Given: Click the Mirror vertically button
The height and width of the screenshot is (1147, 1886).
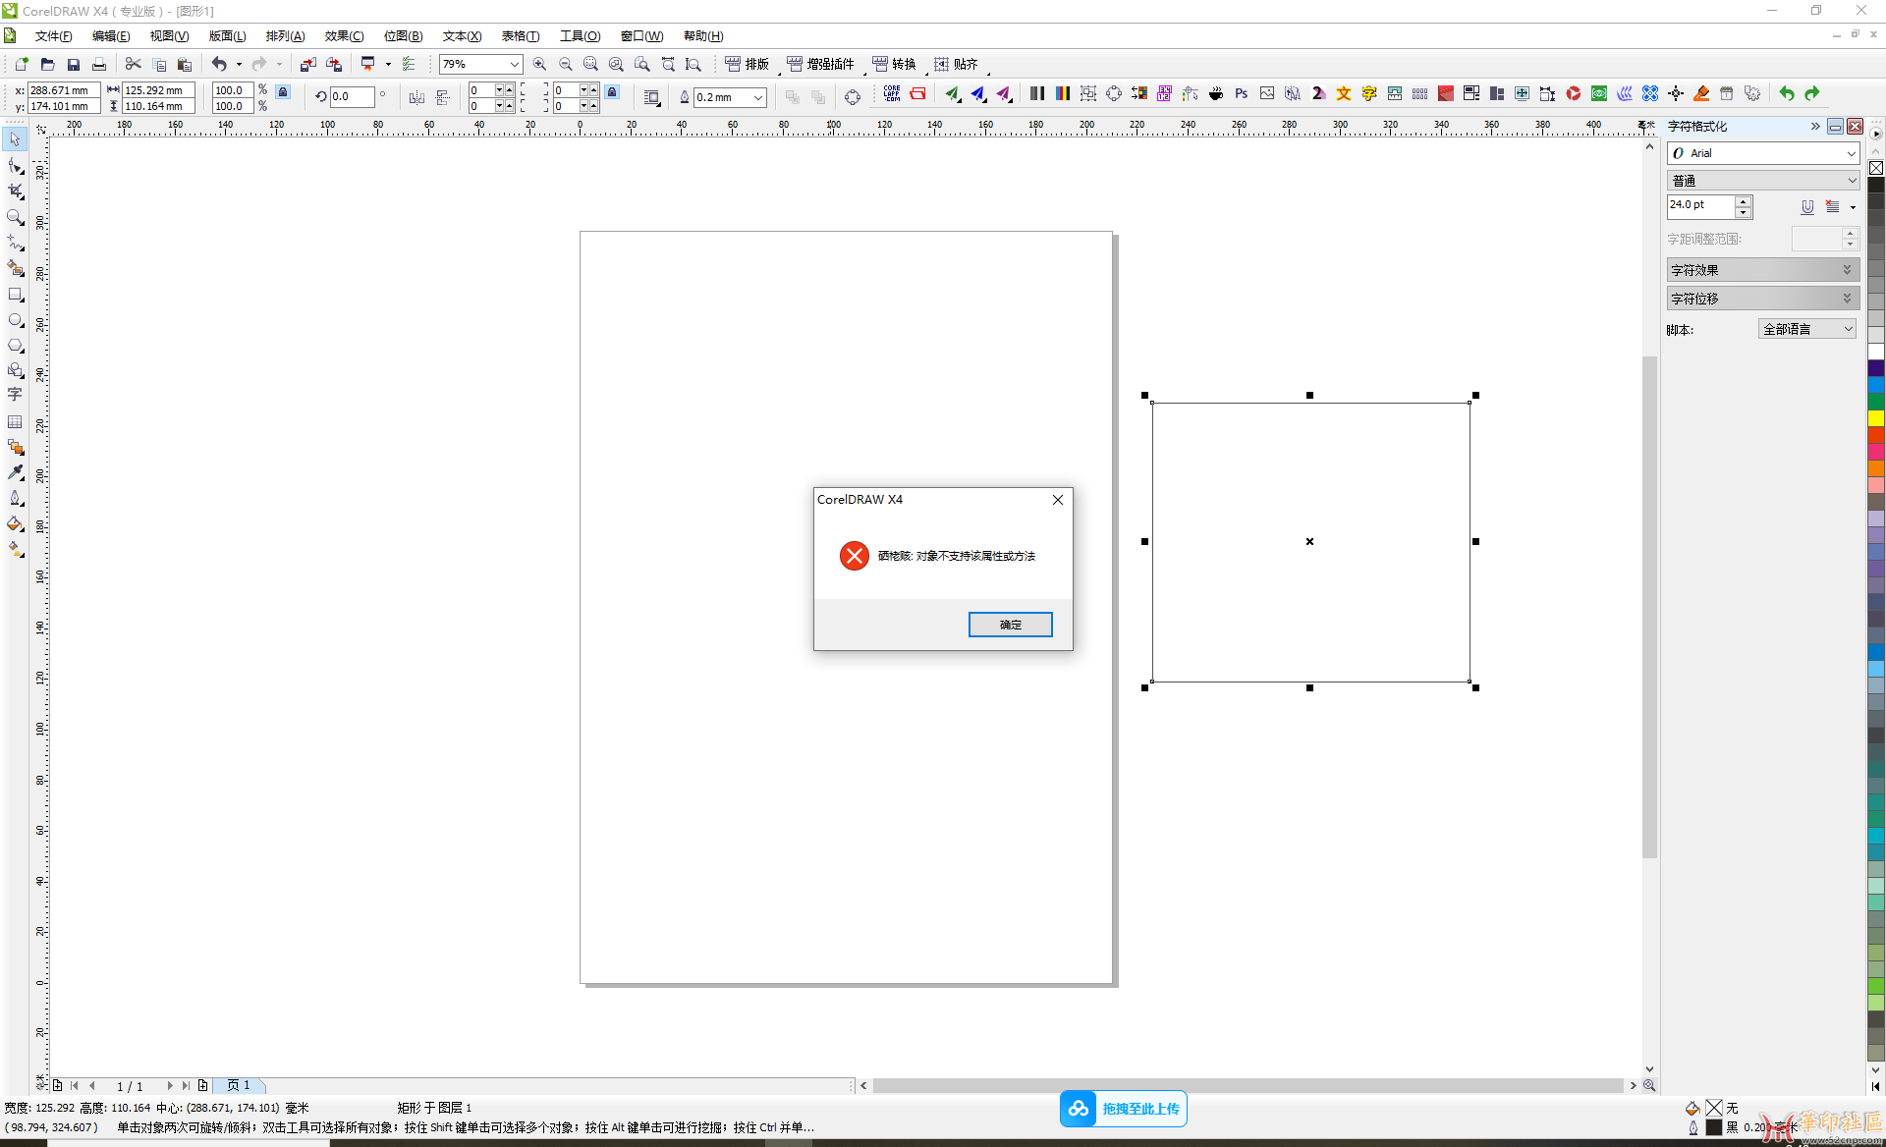Looking at the screenshot, I should pyautogui.click(x=442, y=96).
